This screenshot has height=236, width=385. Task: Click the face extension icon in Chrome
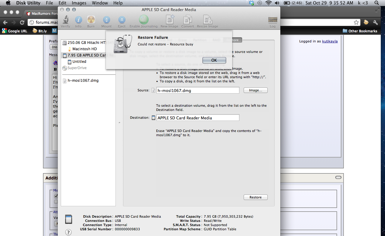(366, 22)
